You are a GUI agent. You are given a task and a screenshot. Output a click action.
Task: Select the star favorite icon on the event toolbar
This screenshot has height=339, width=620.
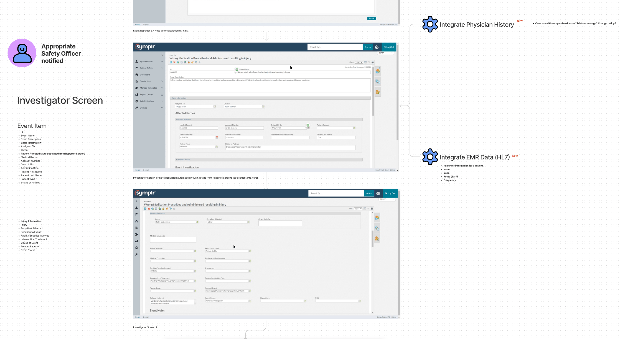(x=200, y=62)
